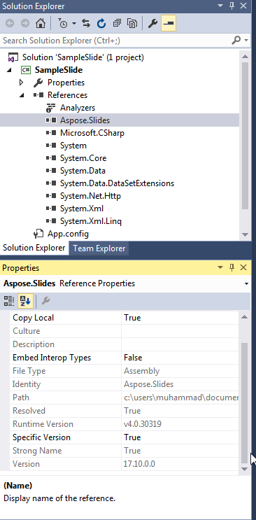Open the Aspose.Slides object selector dropdown
256x520 pixels.
(246, 284)
